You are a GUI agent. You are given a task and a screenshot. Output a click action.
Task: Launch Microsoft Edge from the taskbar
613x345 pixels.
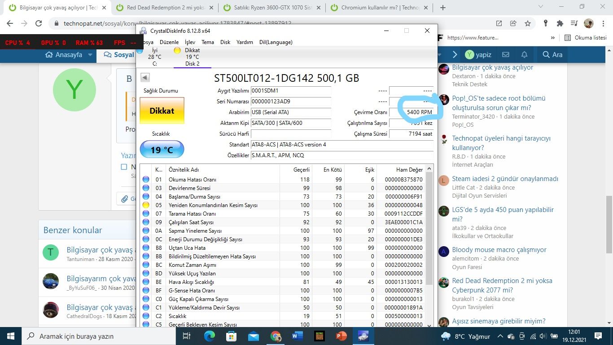coord(210,336)
